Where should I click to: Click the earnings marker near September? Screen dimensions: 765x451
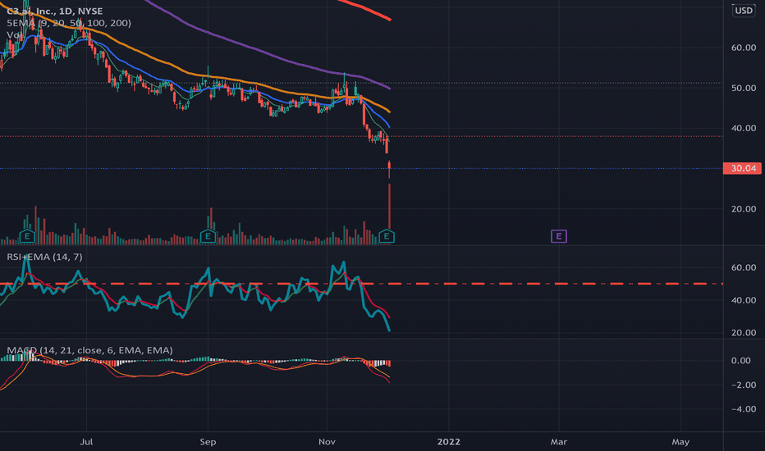coord(208,236)
